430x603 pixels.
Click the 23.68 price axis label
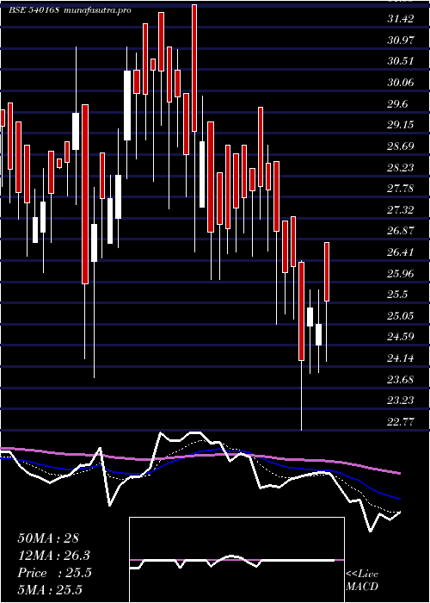(401, 380)
